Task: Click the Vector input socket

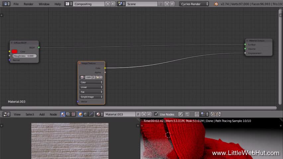Action: click(78, 102)
